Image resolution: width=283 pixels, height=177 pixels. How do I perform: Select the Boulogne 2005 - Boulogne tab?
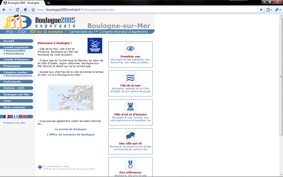(23, 3)
